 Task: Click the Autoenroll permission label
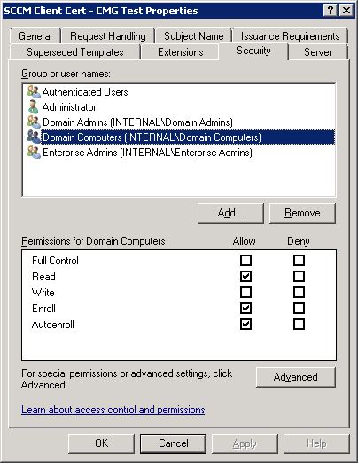53,325
